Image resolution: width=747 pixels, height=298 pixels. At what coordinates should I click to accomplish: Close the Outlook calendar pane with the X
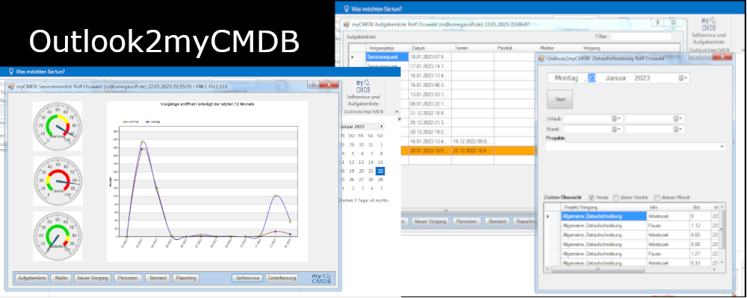click(x=399, y=119)
